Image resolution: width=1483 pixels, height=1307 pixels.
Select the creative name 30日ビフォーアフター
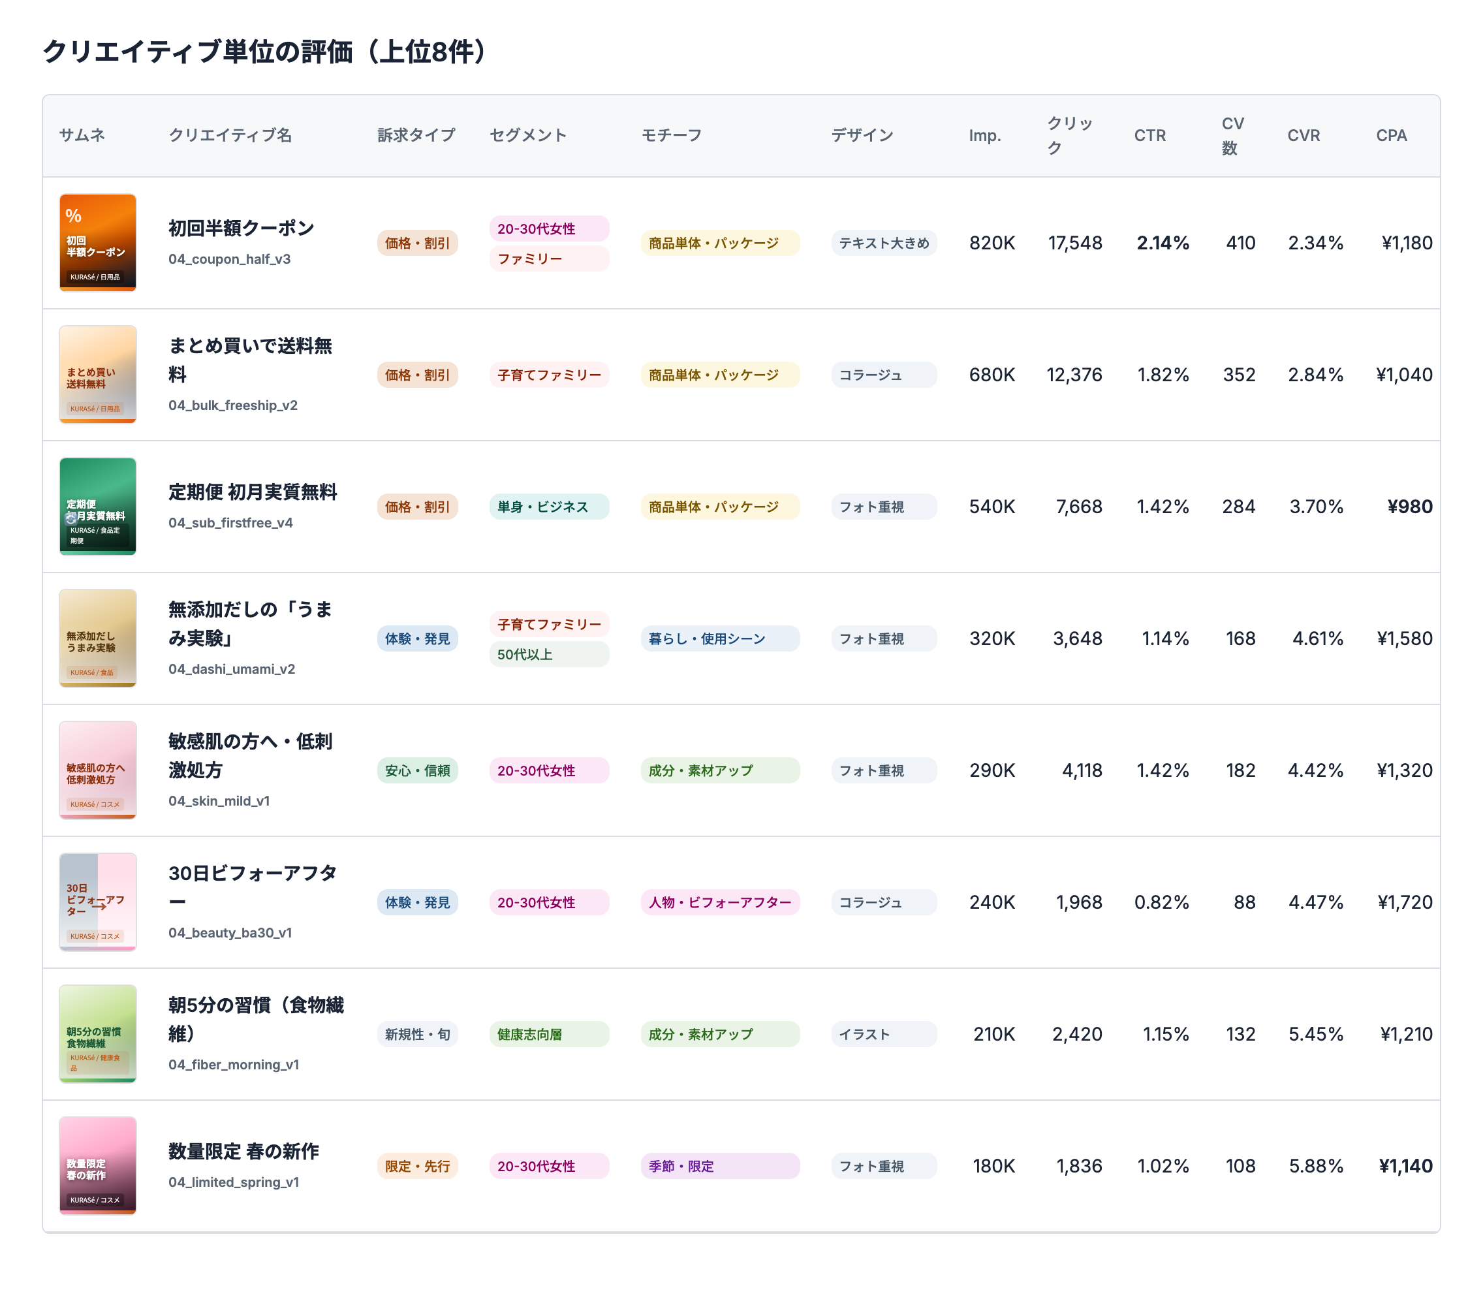[253, 887]
